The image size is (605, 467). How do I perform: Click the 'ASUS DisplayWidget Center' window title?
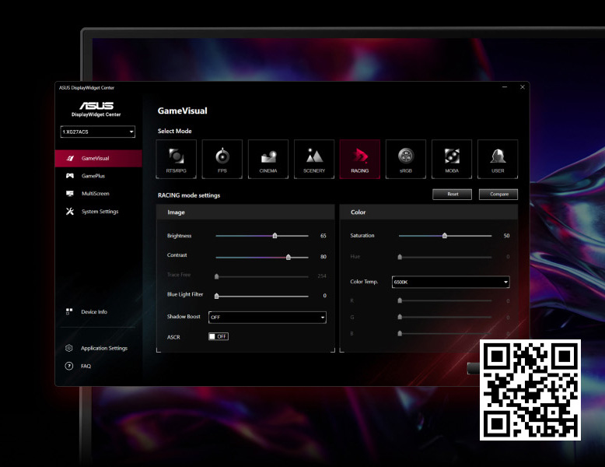click(x=87, y=88)
